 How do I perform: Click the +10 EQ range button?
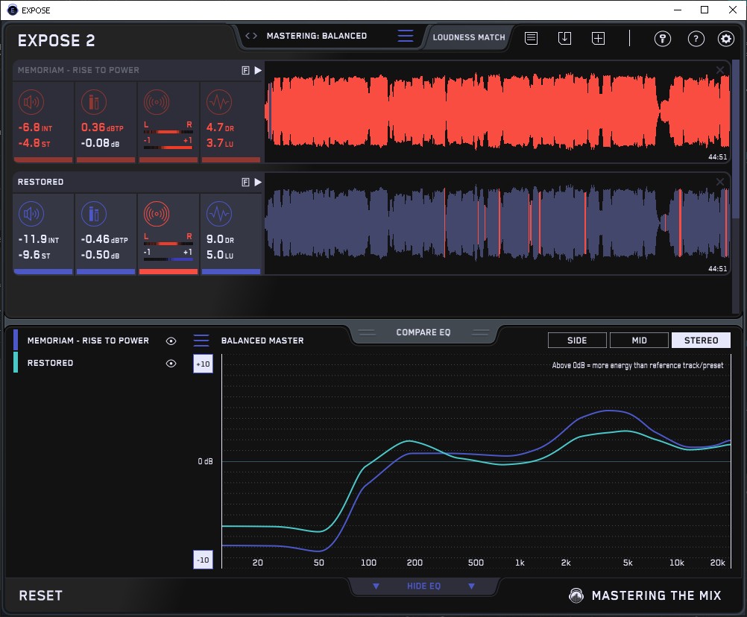(x=203, y=364)
